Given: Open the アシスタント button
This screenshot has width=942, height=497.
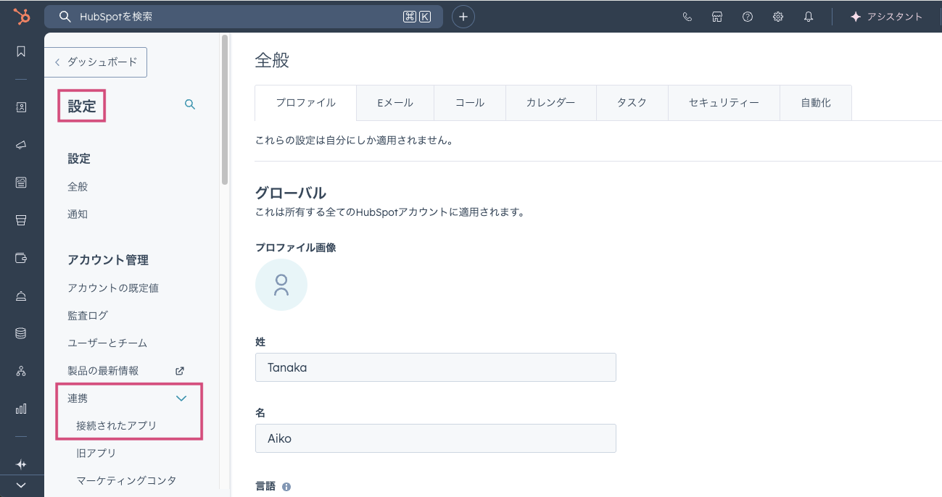Looking at the screenshot, I should pos(886,17).
